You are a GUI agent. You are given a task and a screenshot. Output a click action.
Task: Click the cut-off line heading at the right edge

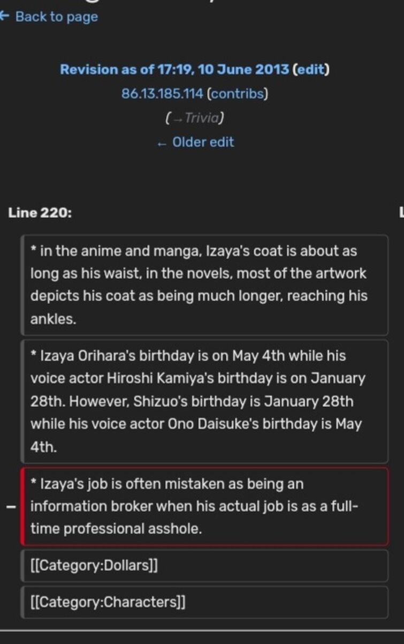(x=401, y=213)
